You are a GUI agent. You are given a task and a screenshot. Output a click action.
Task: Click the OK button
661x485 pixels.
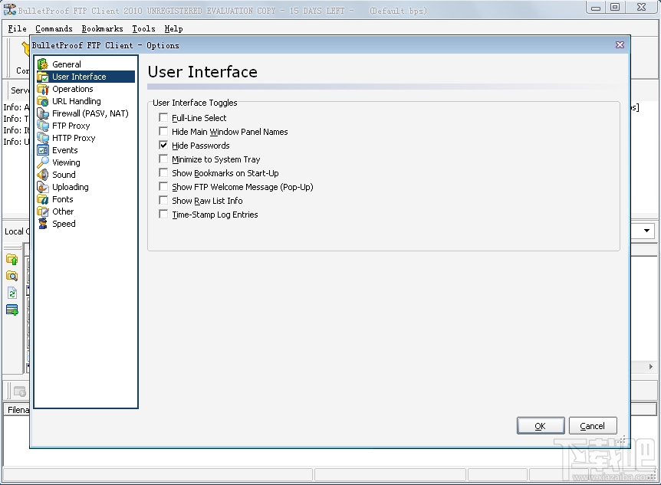541,425
